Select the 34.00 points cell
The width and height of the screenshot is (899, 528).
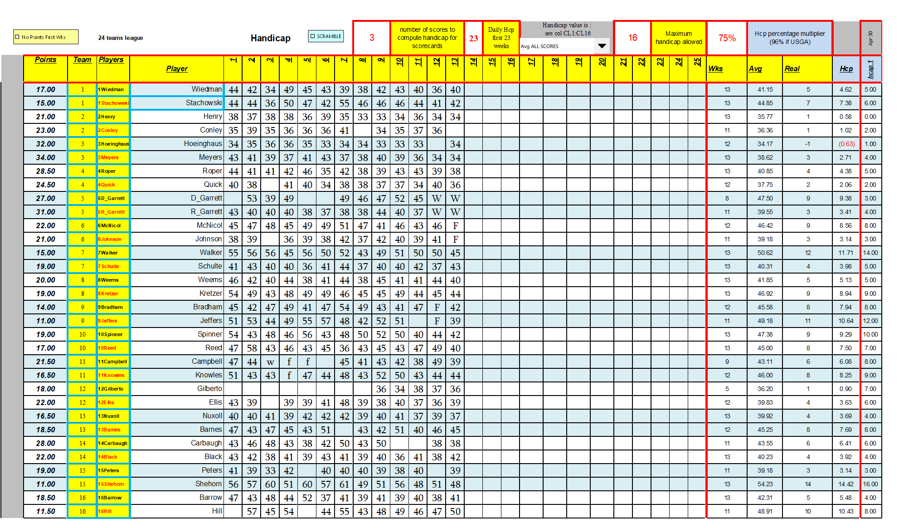click(x=45, y=157)
